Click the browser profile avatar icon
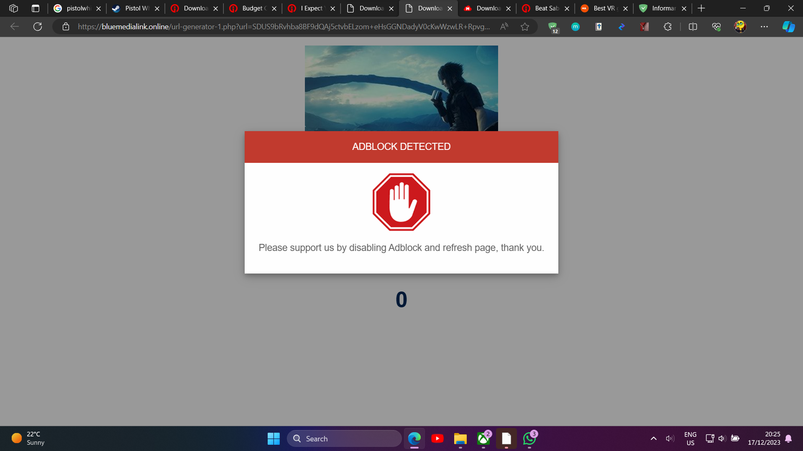 [740, 26]
